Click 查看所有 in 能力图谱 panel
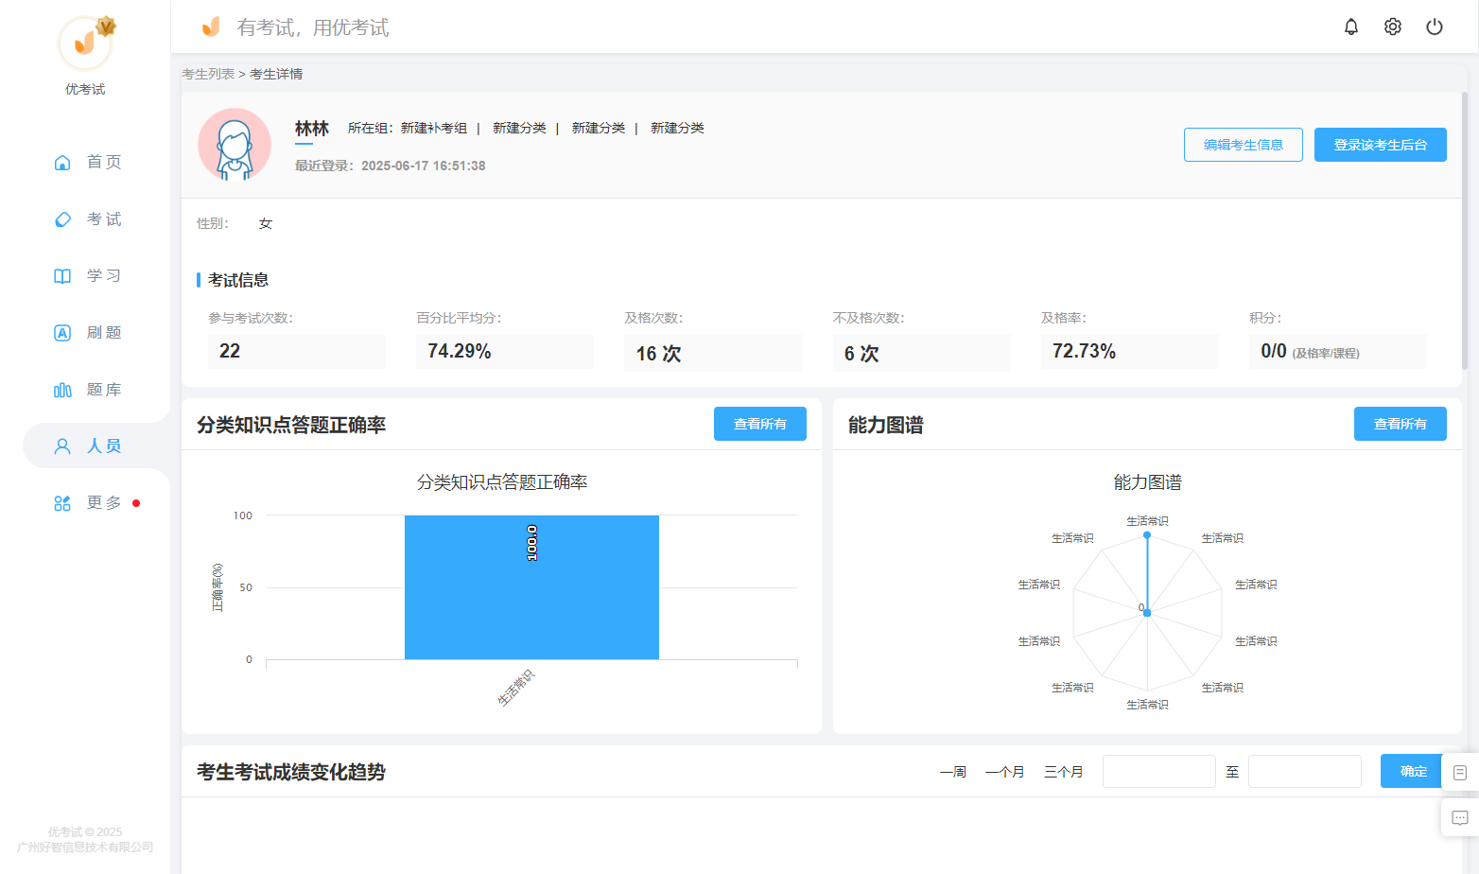 1401,424
